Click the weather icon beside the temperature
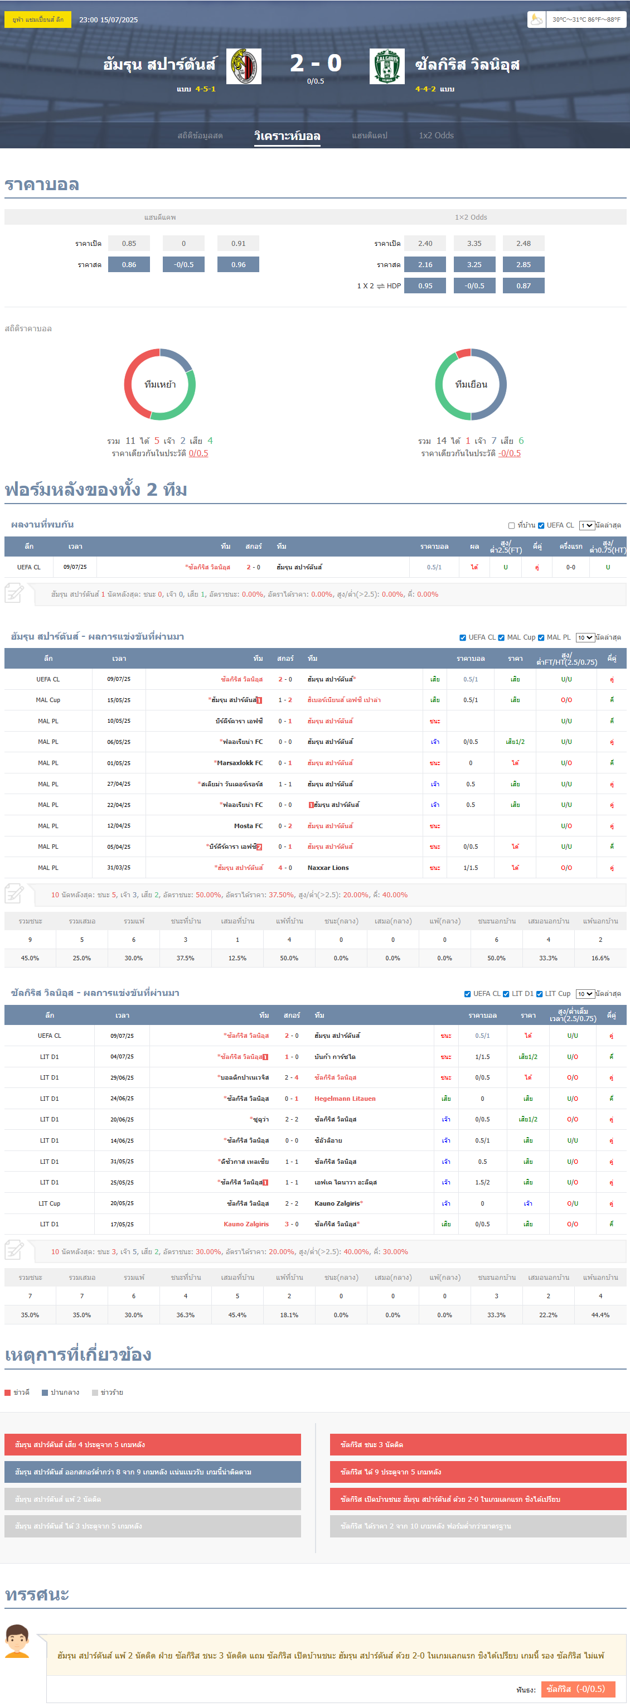 point(536,19)
